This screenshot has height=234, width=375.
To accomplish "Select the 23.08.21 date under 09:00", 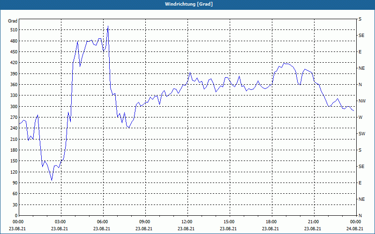I will (144, 229).
